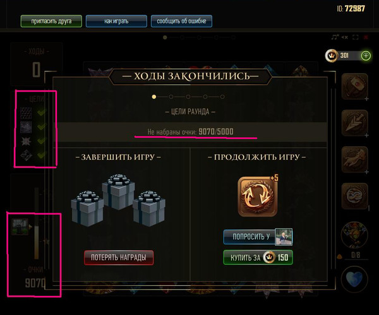Close the game with red X
Screen dimensions: 379x315
366,37
